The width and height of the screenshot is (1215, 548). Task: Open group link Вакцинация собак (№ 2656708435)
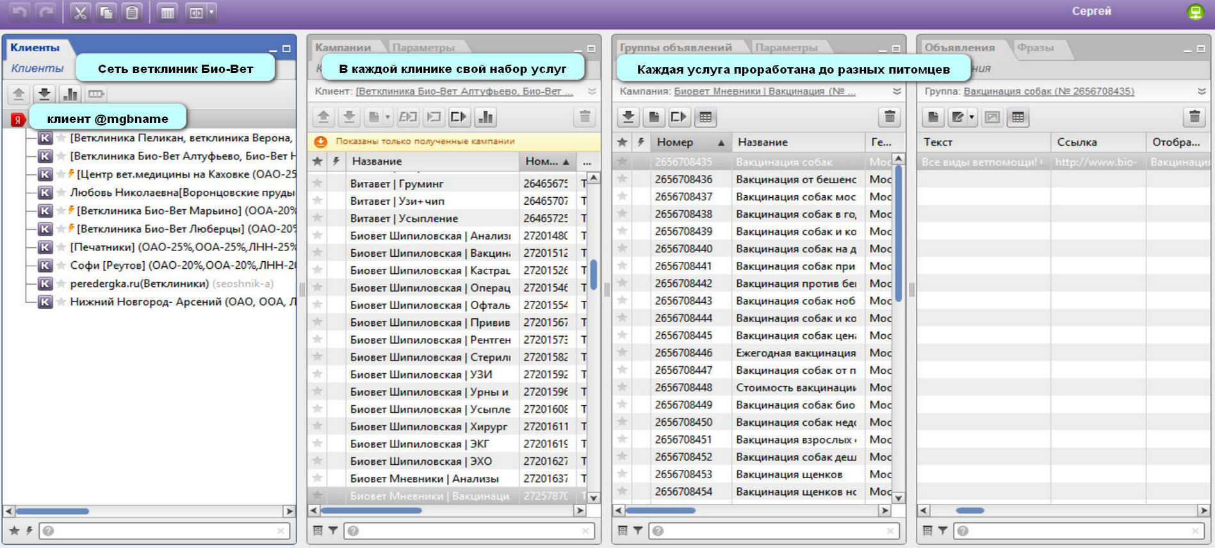pos(1048,92)
